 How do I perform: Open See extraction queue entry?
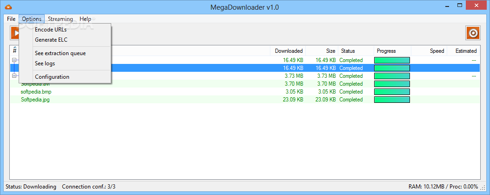(65, 53)
